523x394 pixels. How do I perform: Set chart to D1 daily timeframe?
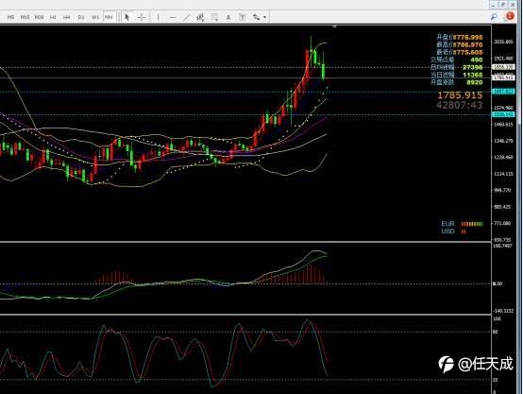pyautogui.click(x=81, y=17)
